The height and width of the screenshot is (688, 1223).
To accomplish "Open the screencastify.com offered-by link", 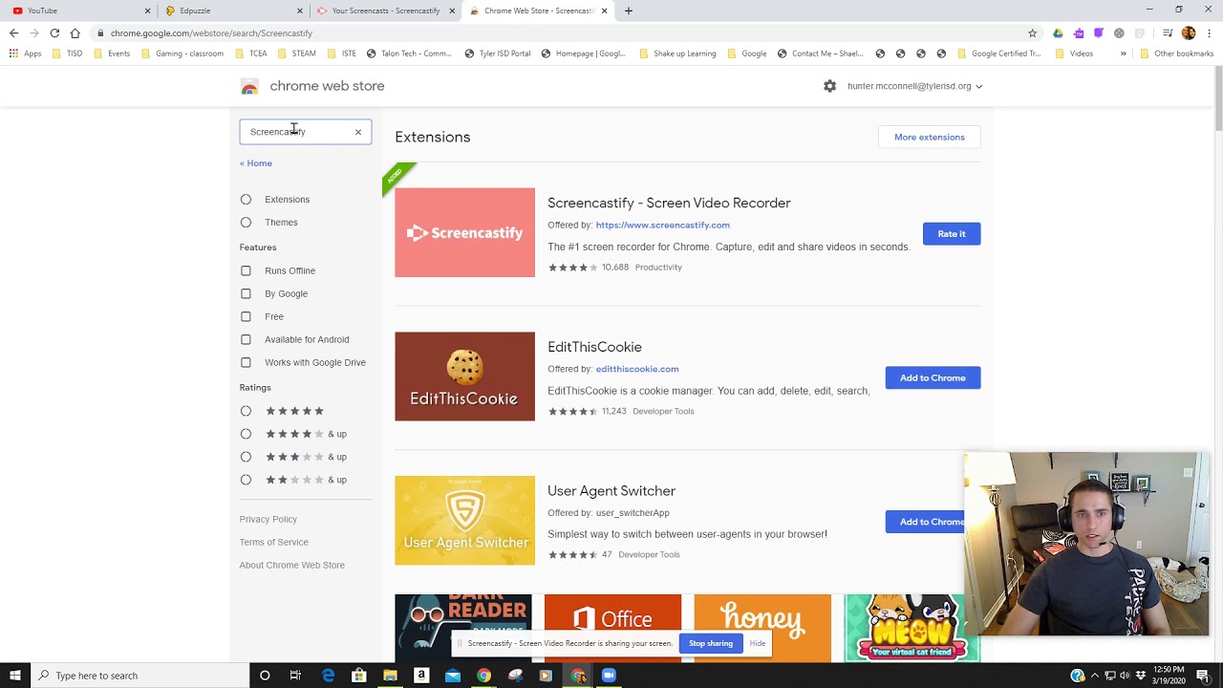I will pyautogui.click(x=662, y=226).
